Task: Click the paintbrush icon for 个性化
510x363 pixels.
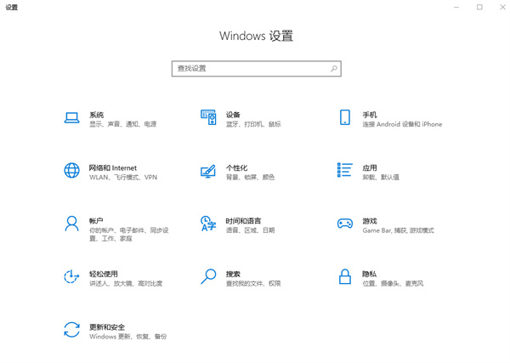Action: [208, 171]
